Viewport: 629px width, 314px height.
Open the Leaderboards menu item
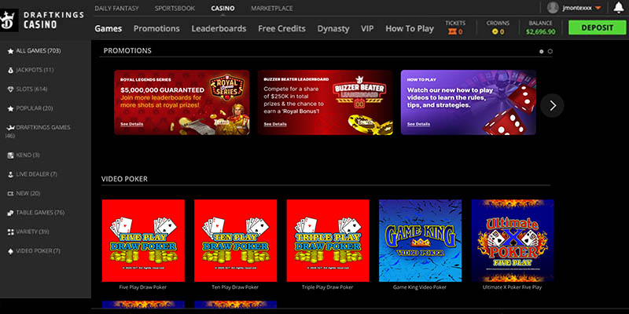219,28
